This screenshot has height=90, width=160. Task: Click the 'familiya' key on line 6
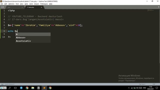[44, 25]
